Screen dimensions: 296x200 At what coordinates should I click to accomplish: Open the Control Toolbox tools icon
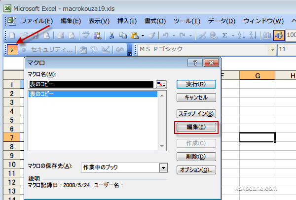tap(94, 50)
